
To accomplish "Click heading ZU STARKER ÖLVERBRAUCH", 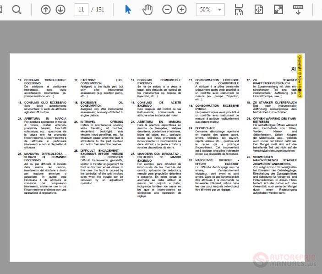I will [x=275, y=103].
